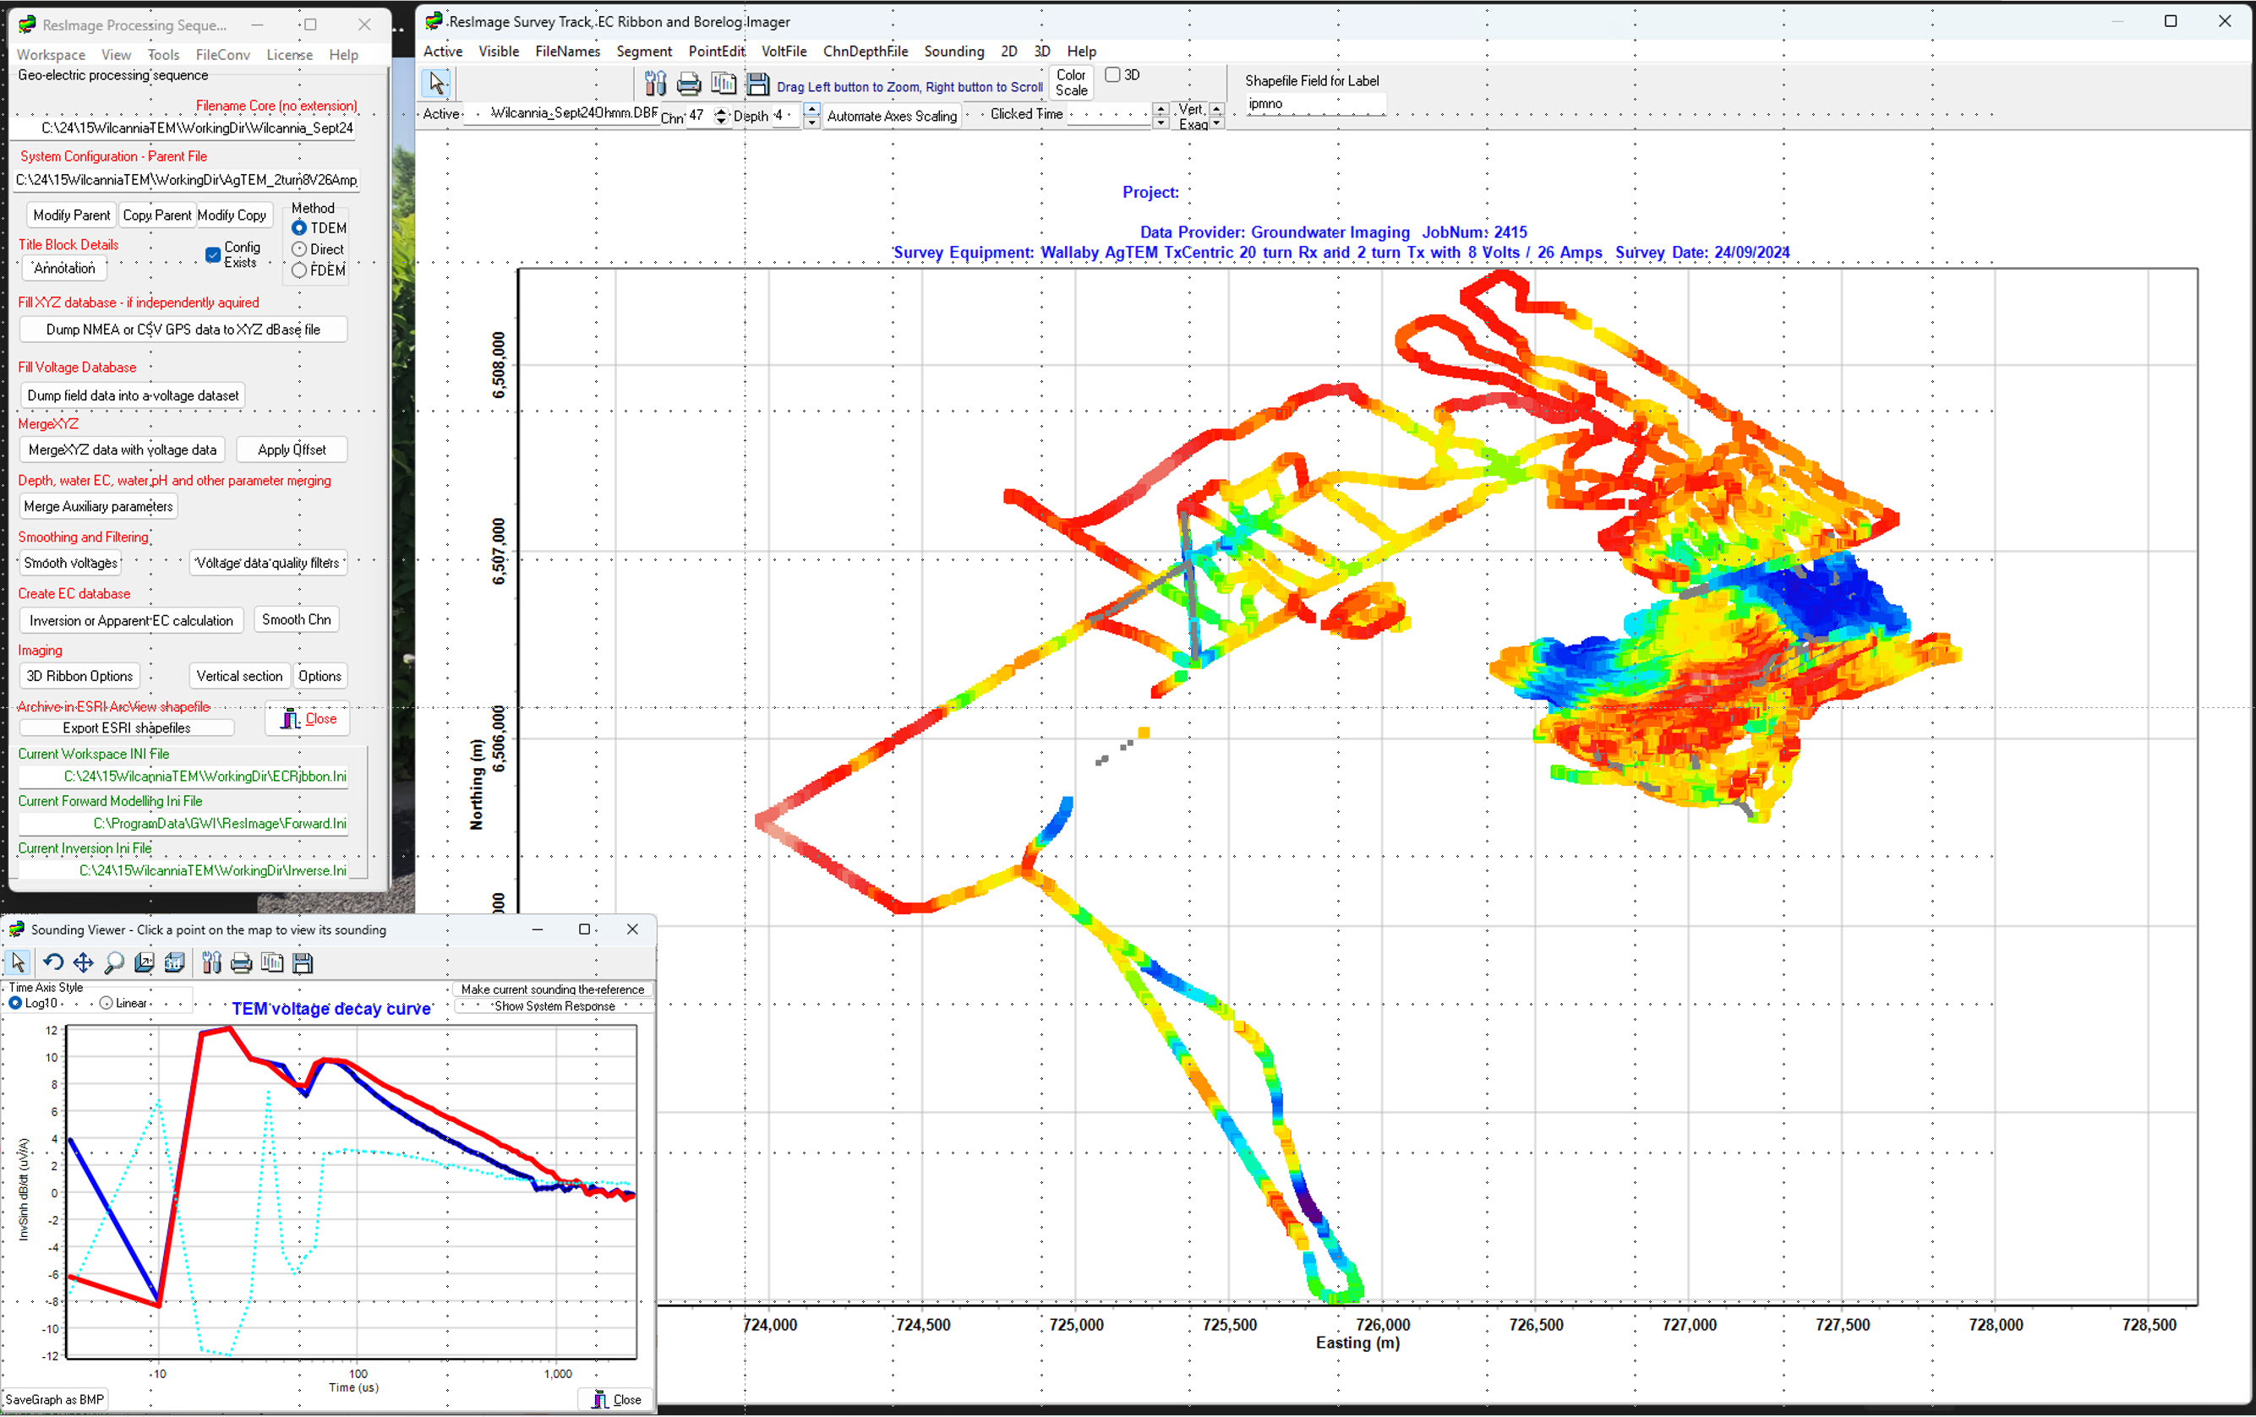The image size is (2256, 1417).
Task: Click the depth/axis cube icon in the Sounding Viewer
Action: pos(145,962)
